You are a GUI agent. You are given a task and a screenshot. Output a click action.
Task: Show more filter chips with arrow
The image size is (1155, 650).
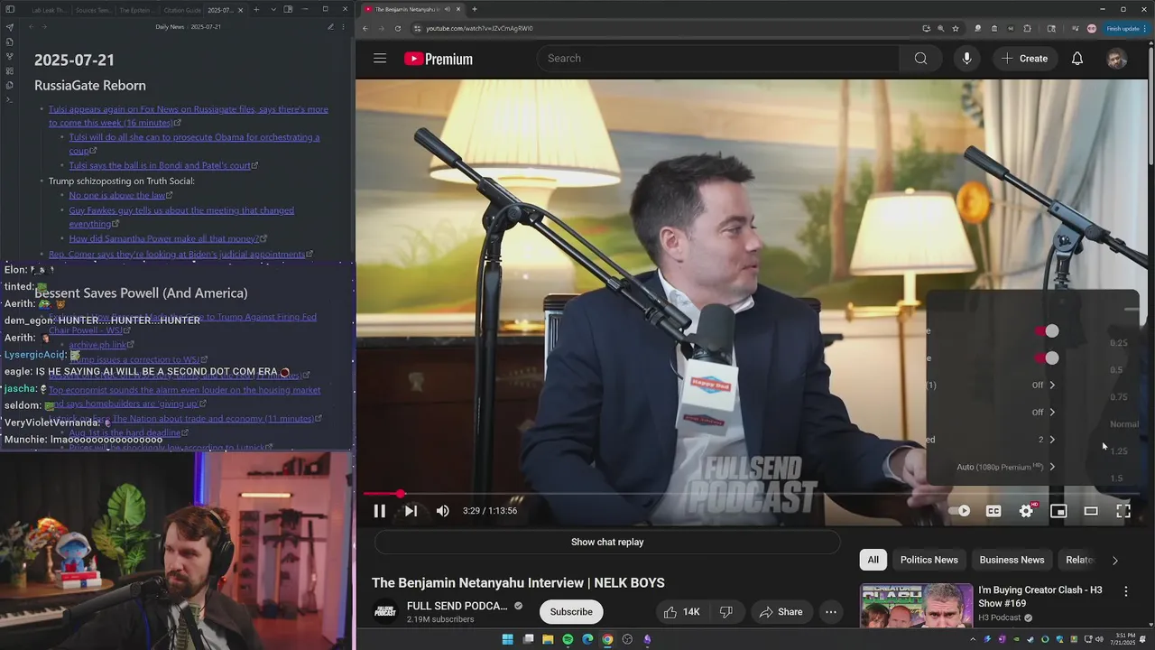(1115, 560)
